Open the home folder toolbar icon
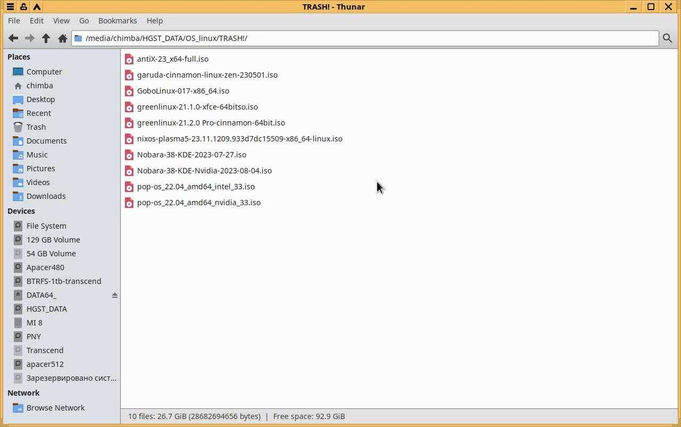 (62, 38)
